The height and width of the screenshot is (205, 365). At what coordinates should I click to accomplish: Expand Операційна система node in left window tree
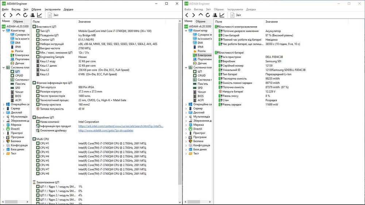click(4, 105)
